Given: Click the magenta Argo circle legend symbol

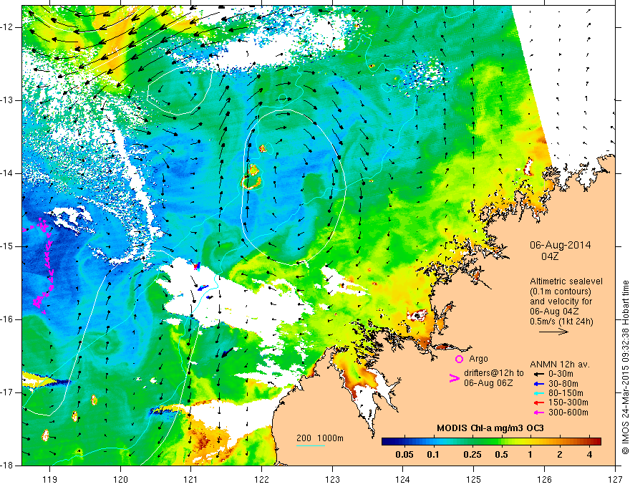Looking at the screenshot, I should (459, 359).
